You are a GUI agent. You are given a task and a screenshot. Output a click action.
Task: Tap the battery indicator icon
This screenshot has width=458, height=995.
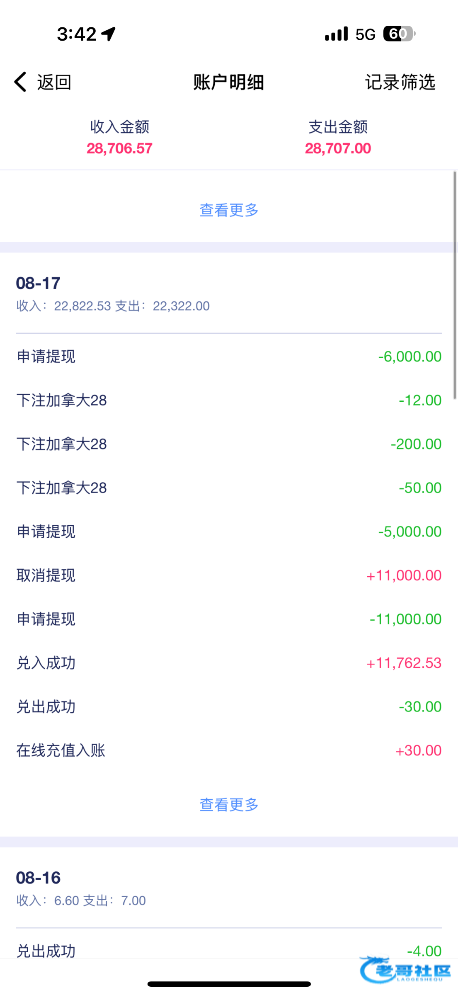(399, 34)
